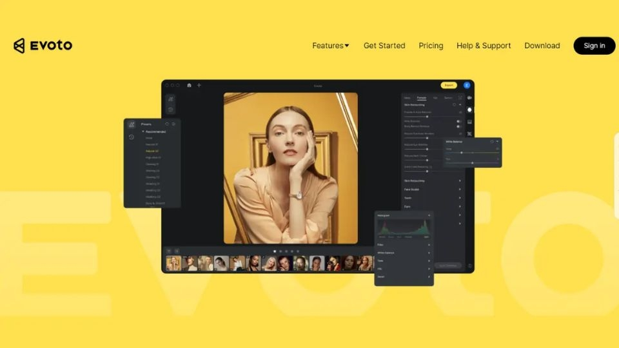Collapse the Recommended presets group
This screenshot has width=619, height=348.
coord(143,131)
